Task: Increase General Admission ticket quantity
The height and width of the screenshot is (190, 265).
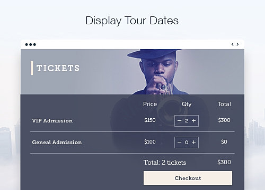Action: (x=194, y=142)
